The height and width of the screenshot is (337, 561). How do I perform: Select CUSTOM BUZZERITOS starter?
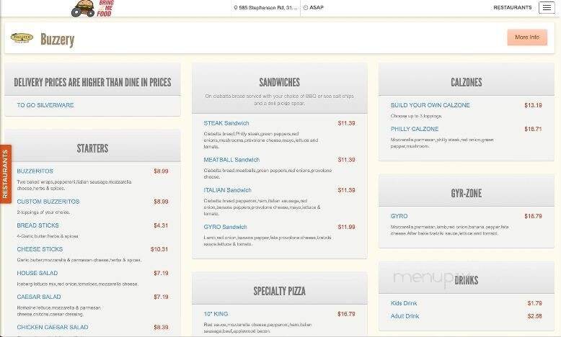click(x=48, y=202)
